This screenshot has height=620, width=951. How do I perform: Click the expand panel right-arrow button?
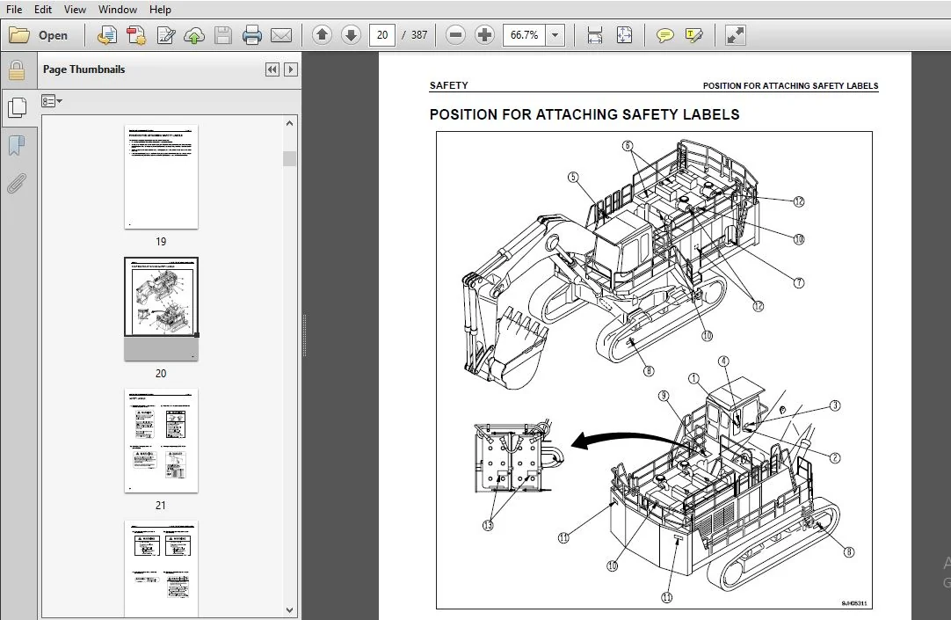(291, 69)
